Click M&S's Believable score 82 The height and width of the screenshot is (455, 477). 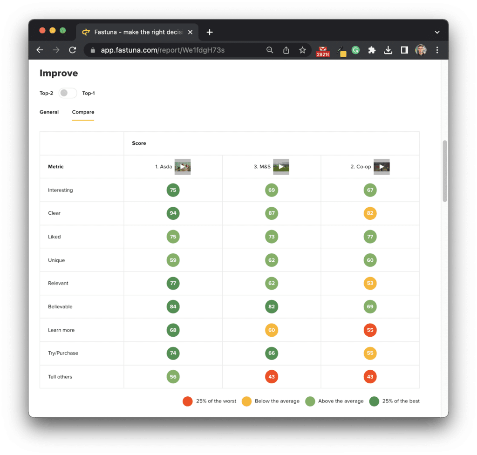[272, 306]
